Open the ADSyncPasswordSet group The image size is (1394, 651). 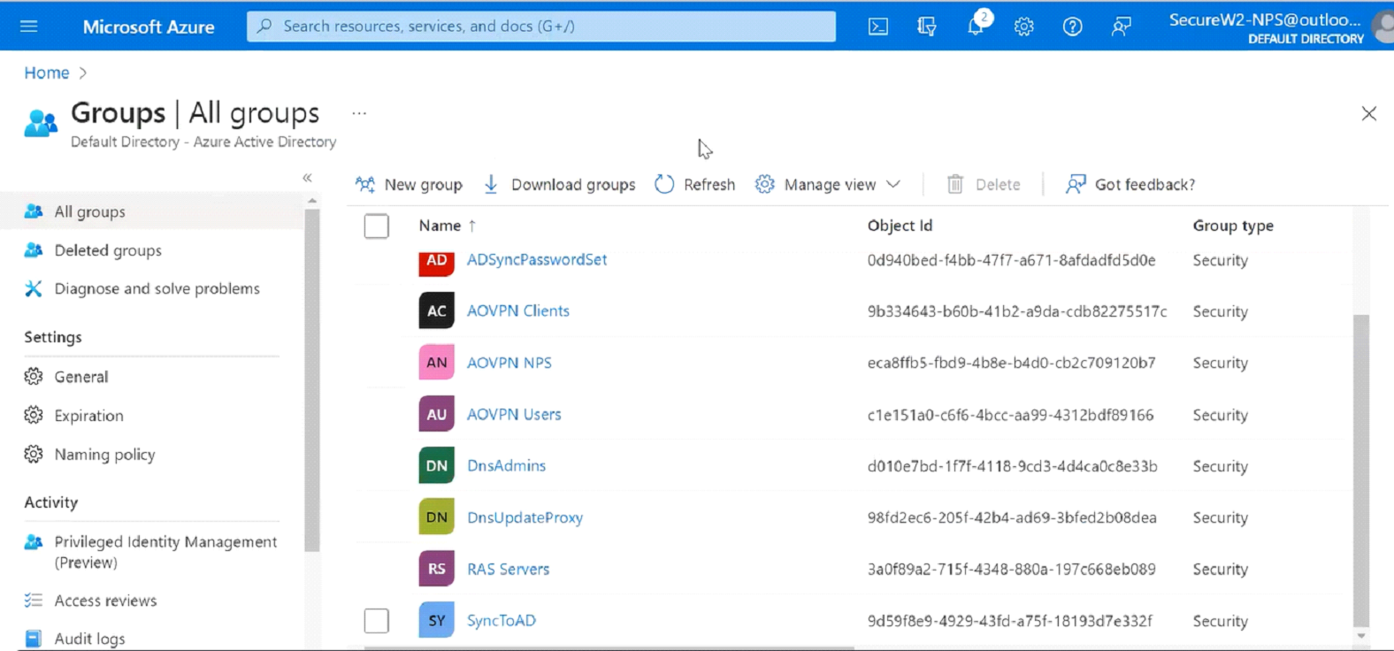537,259
